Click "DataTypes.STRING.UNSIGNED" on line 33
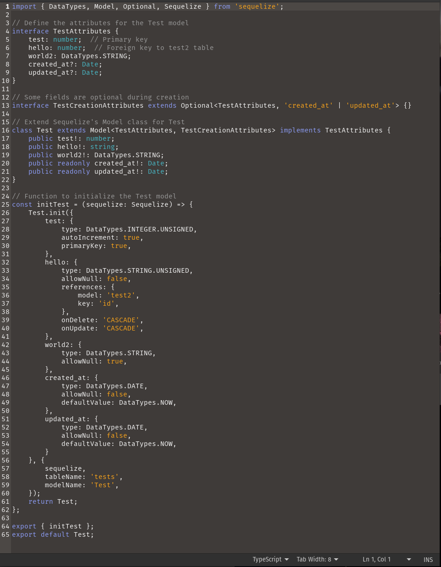The width and height of the screenshot is (441, 567). click(x=137, y=270)
